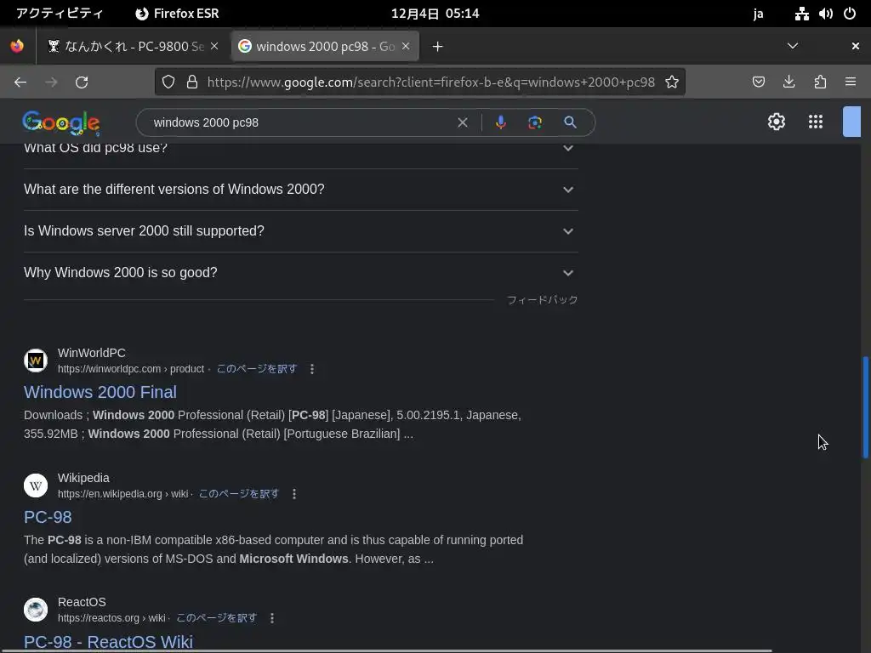
Task: Open the volume control in top bar
Action: pos(826,14)
